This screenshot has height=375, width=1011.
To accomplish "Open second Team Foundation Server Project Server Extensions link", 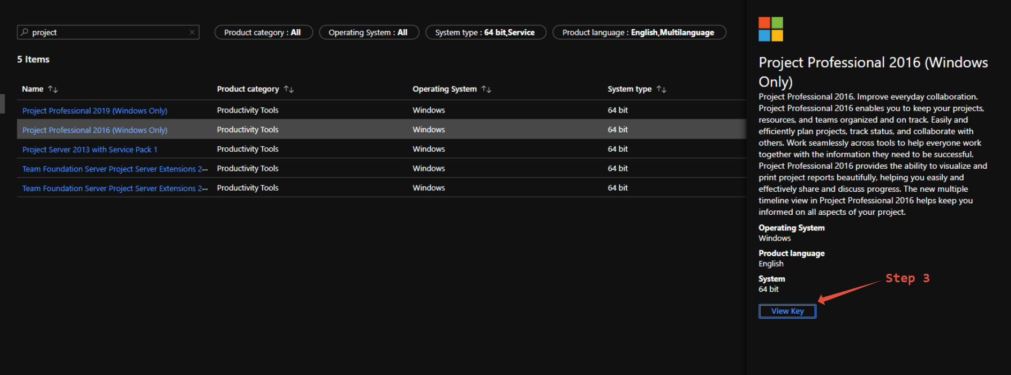I will tap(115, 188).
